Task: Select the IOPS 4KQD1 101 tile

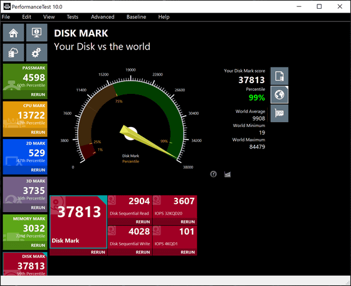Action: click(175, 237)
